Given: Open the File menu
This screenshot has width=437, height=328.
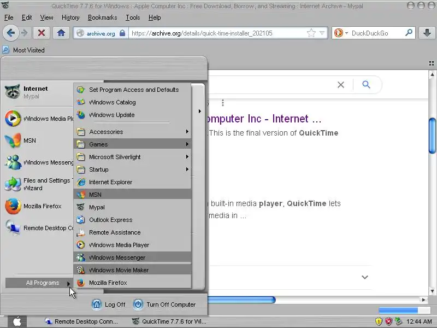Looking at the screenshot, I should pyautogui.click(x=9, y=17).
